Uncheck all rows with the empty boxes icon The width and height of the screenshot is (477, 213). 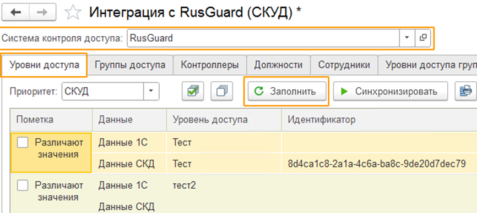click(x=222, y=91)
